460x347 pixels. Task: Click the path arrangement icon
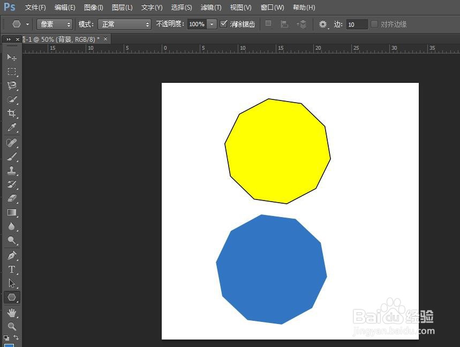point(301,24)
